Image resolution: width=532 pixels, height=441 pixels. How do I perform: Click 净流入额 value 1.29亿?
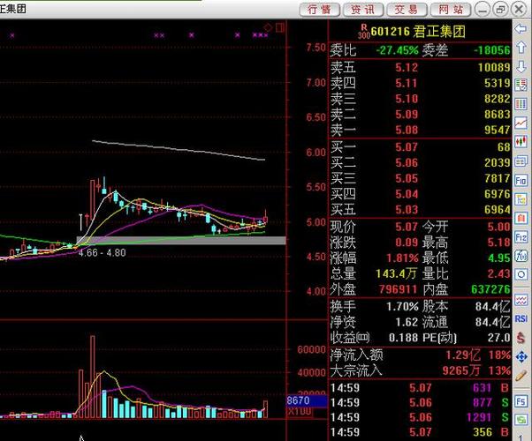tap(463, 355)
